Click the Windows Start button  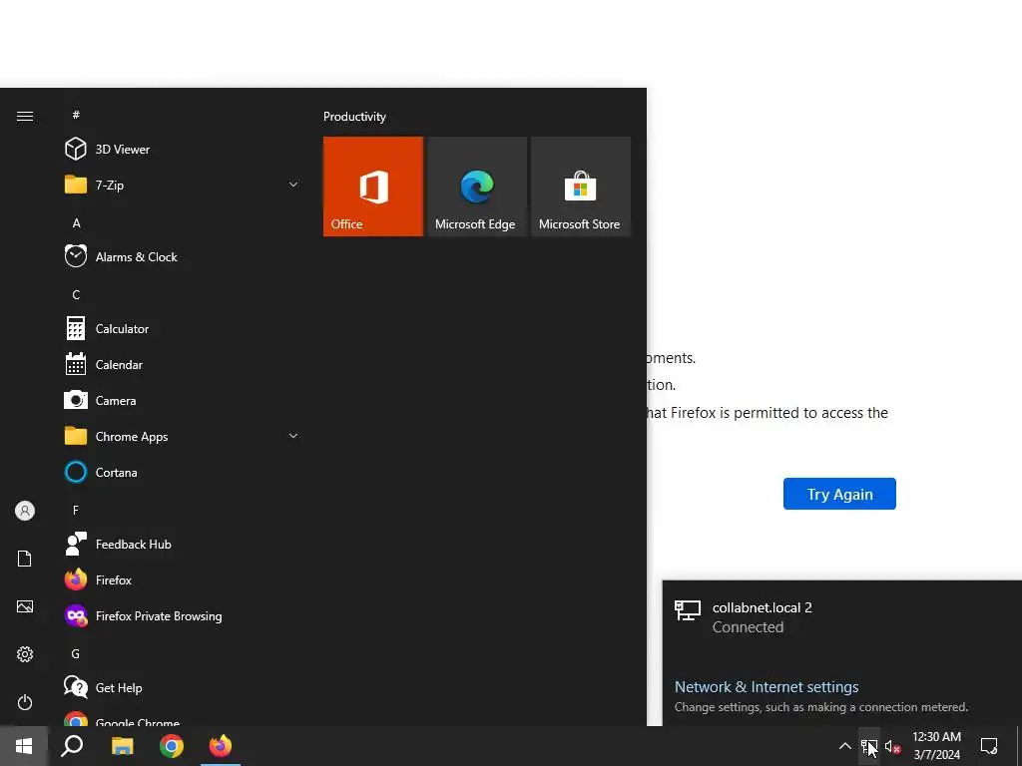coord(24,746)
